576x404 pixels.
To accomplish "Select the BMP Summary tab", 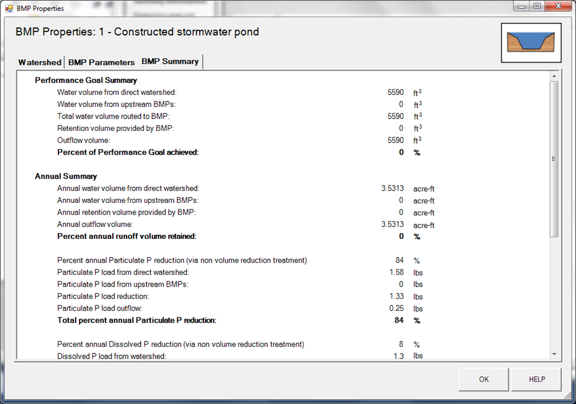I will (170, 62).
